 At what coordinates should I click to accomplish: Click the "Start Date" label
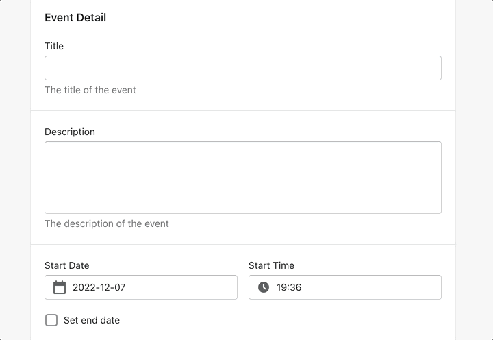coord(67,265)
